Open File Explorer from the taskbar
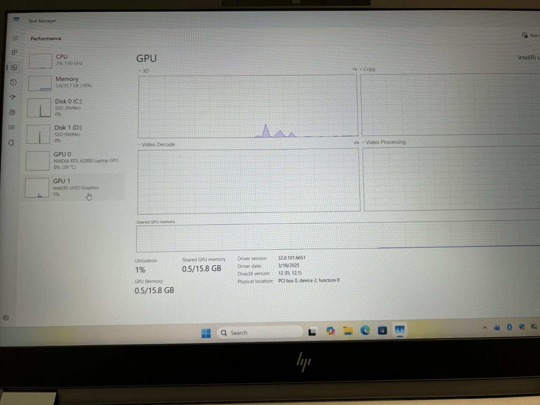 (x=348, y=330)
